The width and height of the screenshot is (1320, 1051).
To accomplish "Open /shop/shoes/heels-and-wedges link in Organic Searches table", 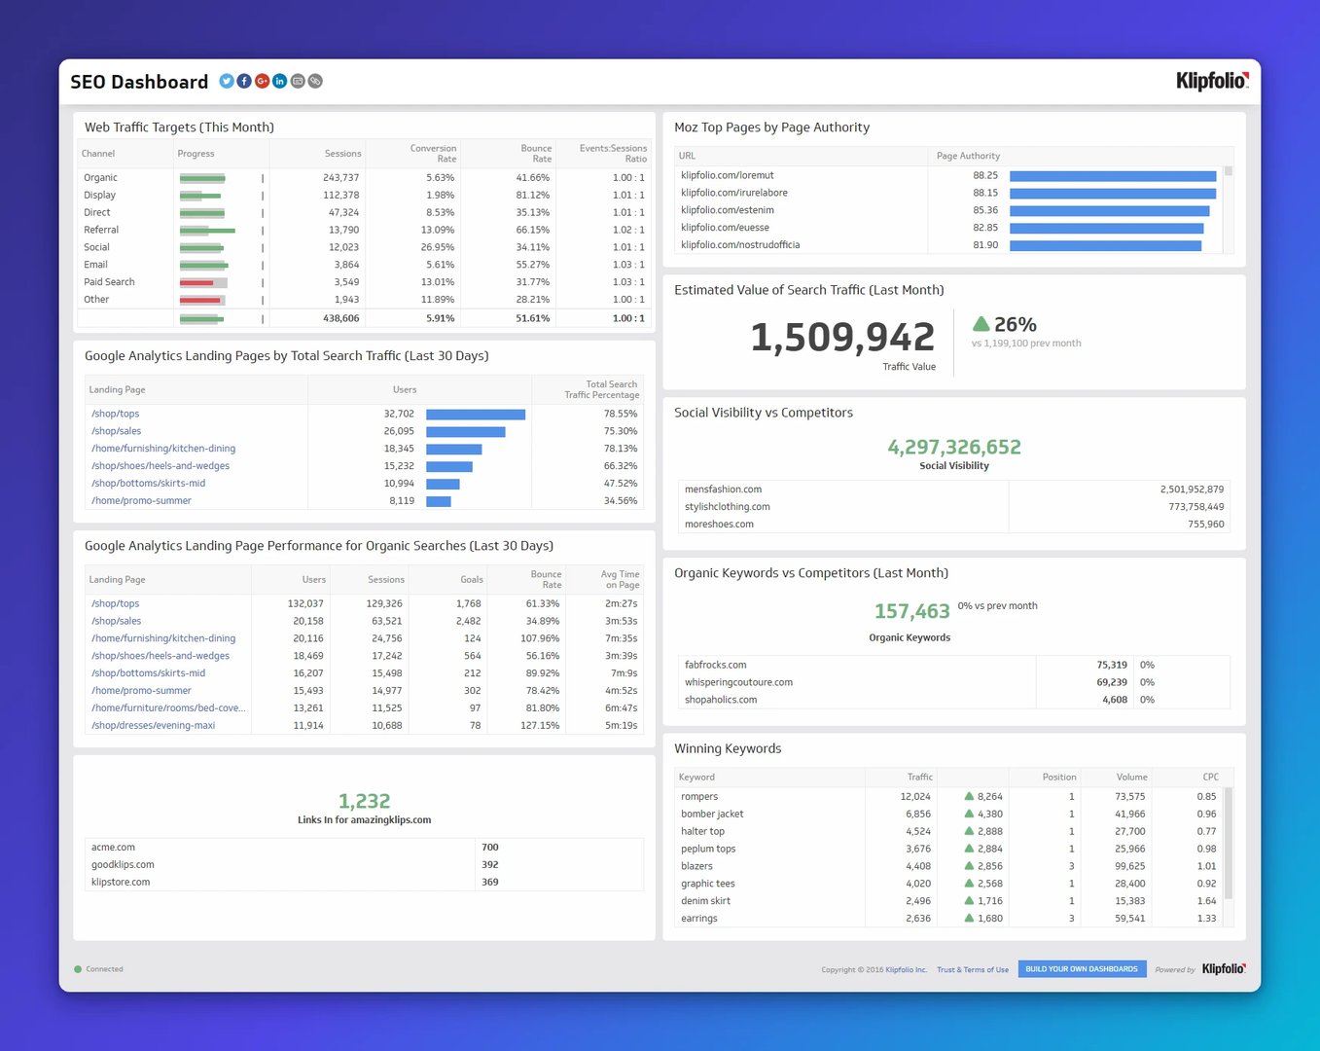I will (161, 656).
